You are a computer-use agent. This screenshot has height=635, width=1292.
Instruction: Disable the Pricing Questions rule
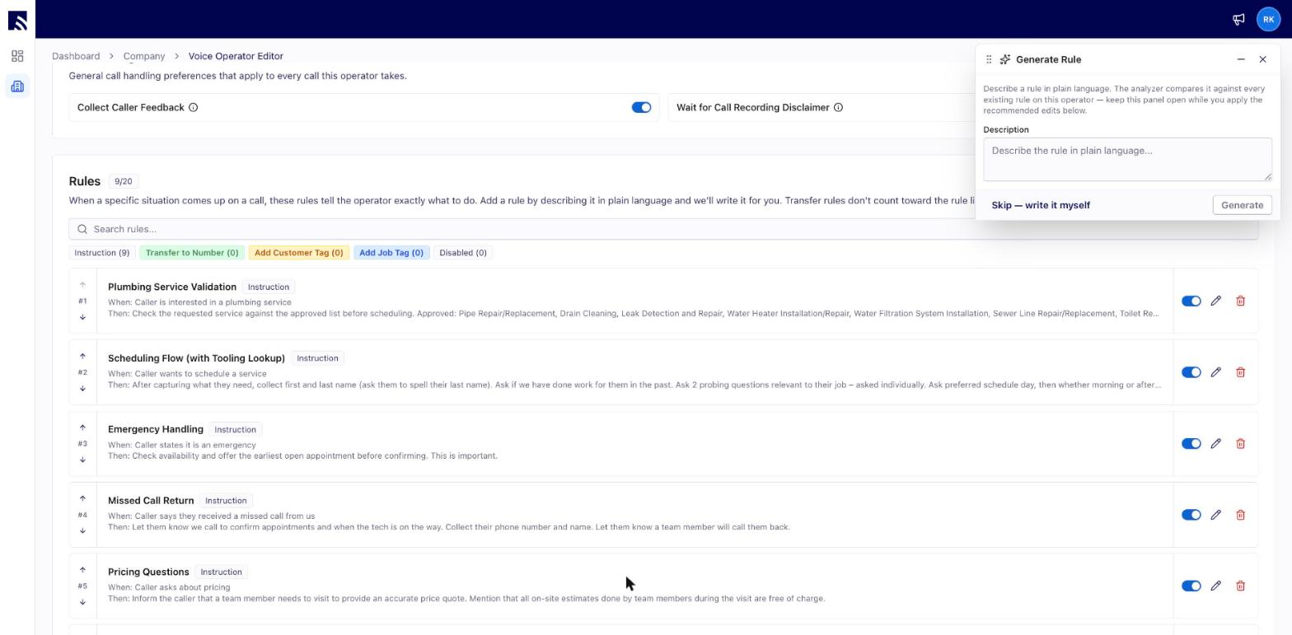1191,586
